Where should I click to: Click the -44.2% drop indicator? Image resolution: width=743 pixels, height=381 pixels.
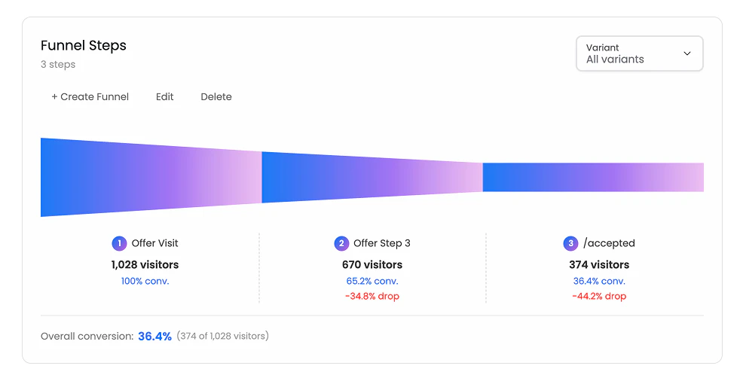coord(599,296)
